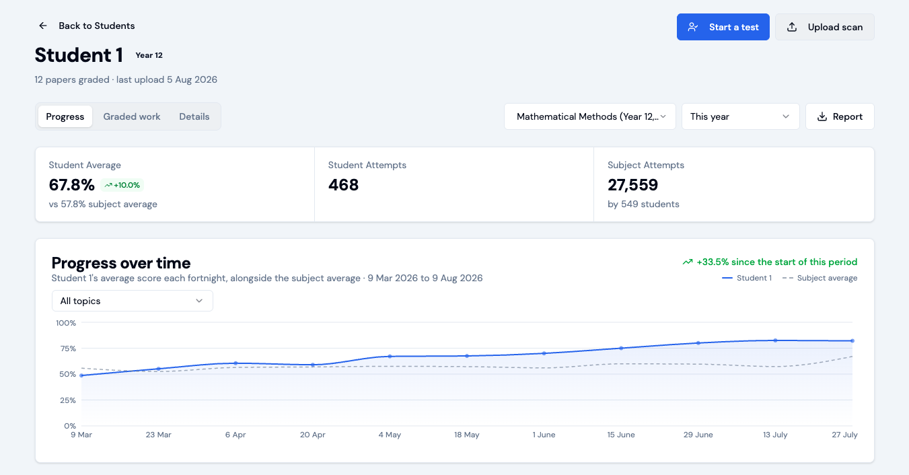909x475 pixels.
Task: Click the 13 July data point on chart
Action: pyautogui.click(x=775, y=340)
